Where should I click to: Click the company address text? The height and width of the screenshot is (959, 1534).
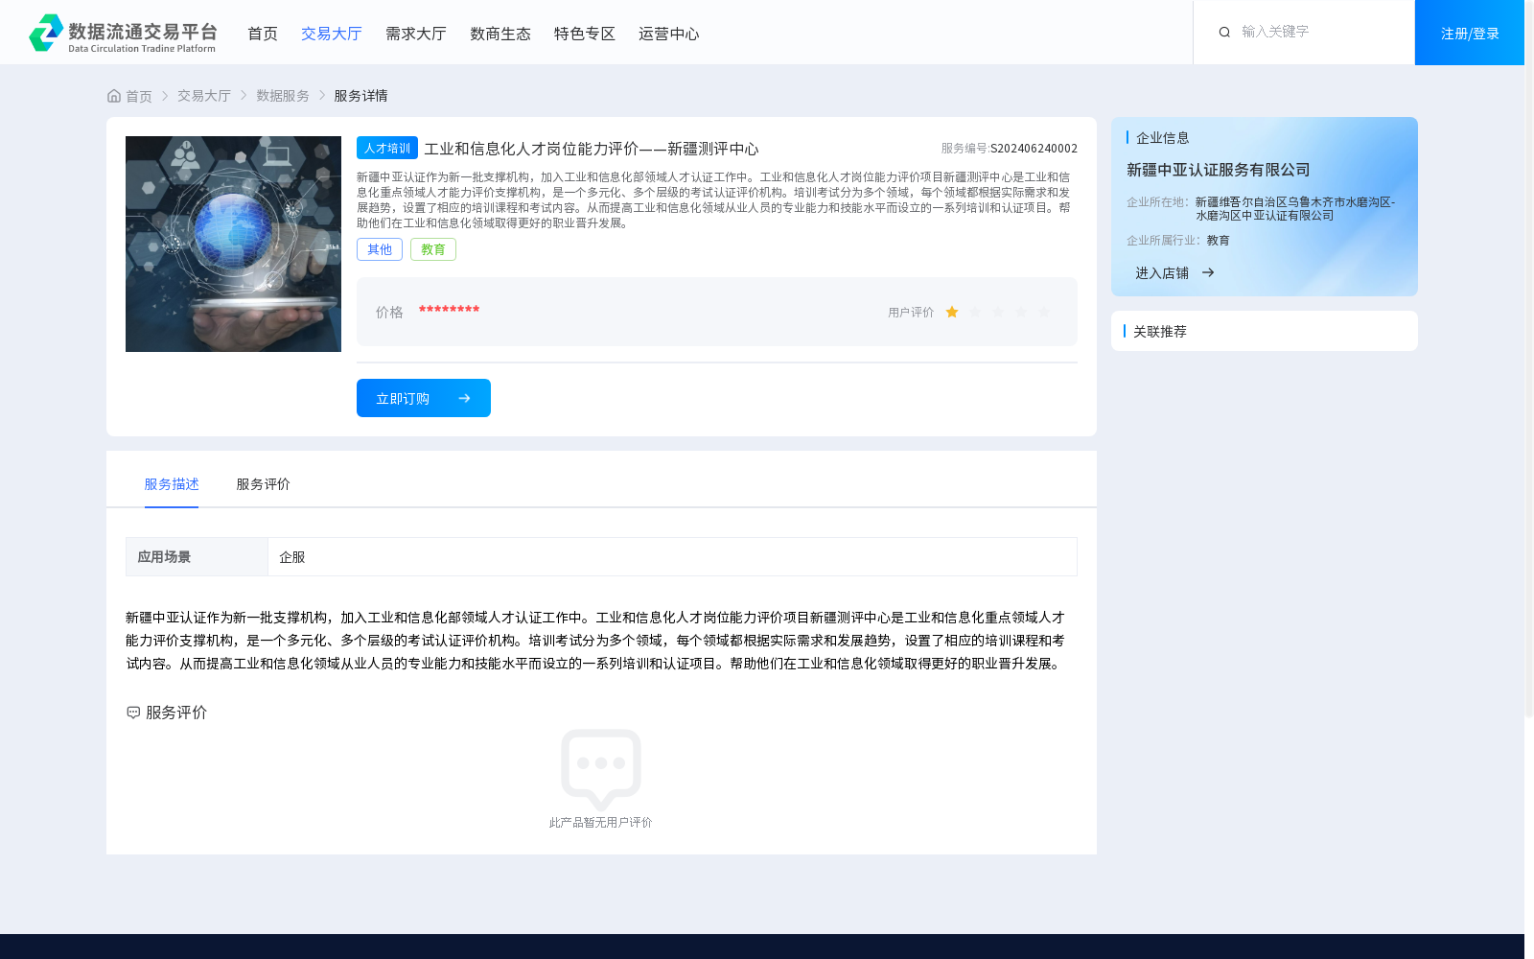pyautogui.click(x=1295, y=209)
